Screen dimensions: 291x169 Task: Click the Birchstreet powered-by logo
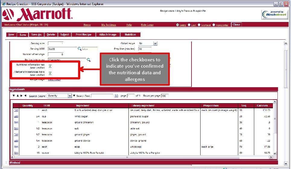275,14
